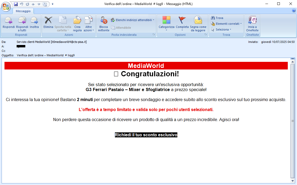Click the move-to-folder icon in quick access toolbar
The image size is (297, 185).
45,4
